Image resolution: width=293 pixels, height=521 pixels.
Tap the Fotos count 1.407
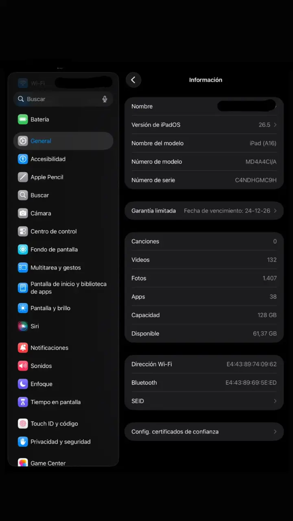[x=269, y=278]
